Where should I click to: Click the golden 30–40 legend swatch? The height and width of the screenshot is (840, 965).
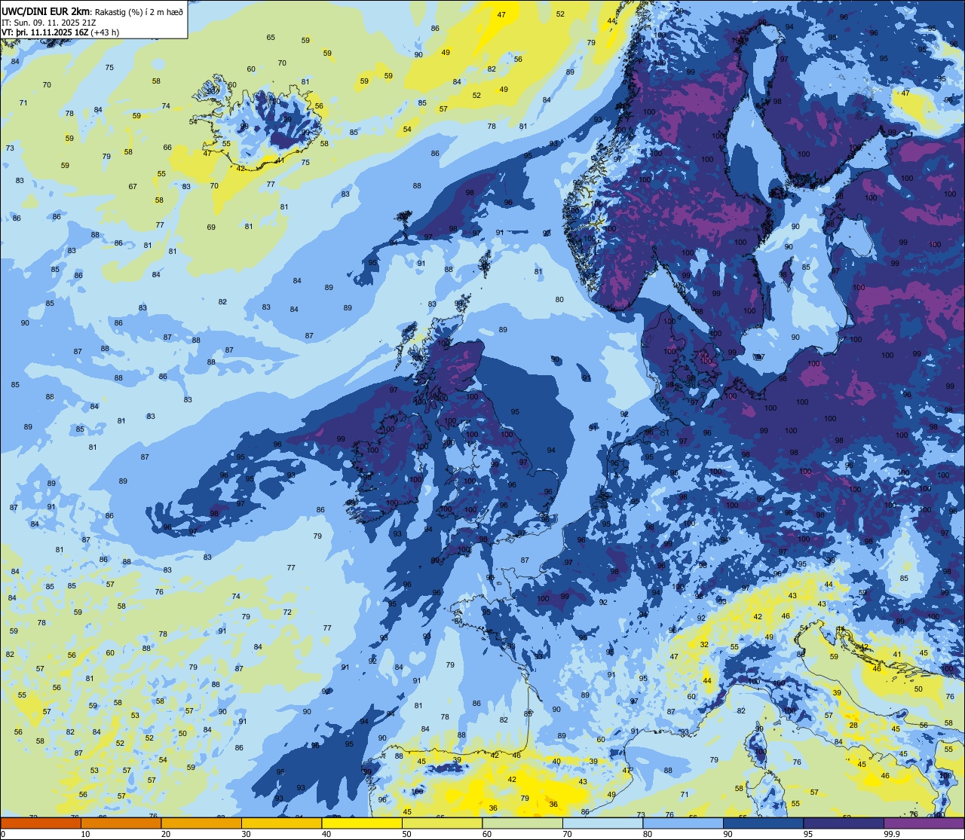pos(281,823)
